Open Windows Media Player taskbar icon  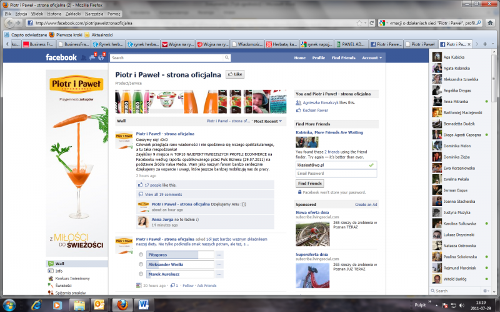pos(57,305)
